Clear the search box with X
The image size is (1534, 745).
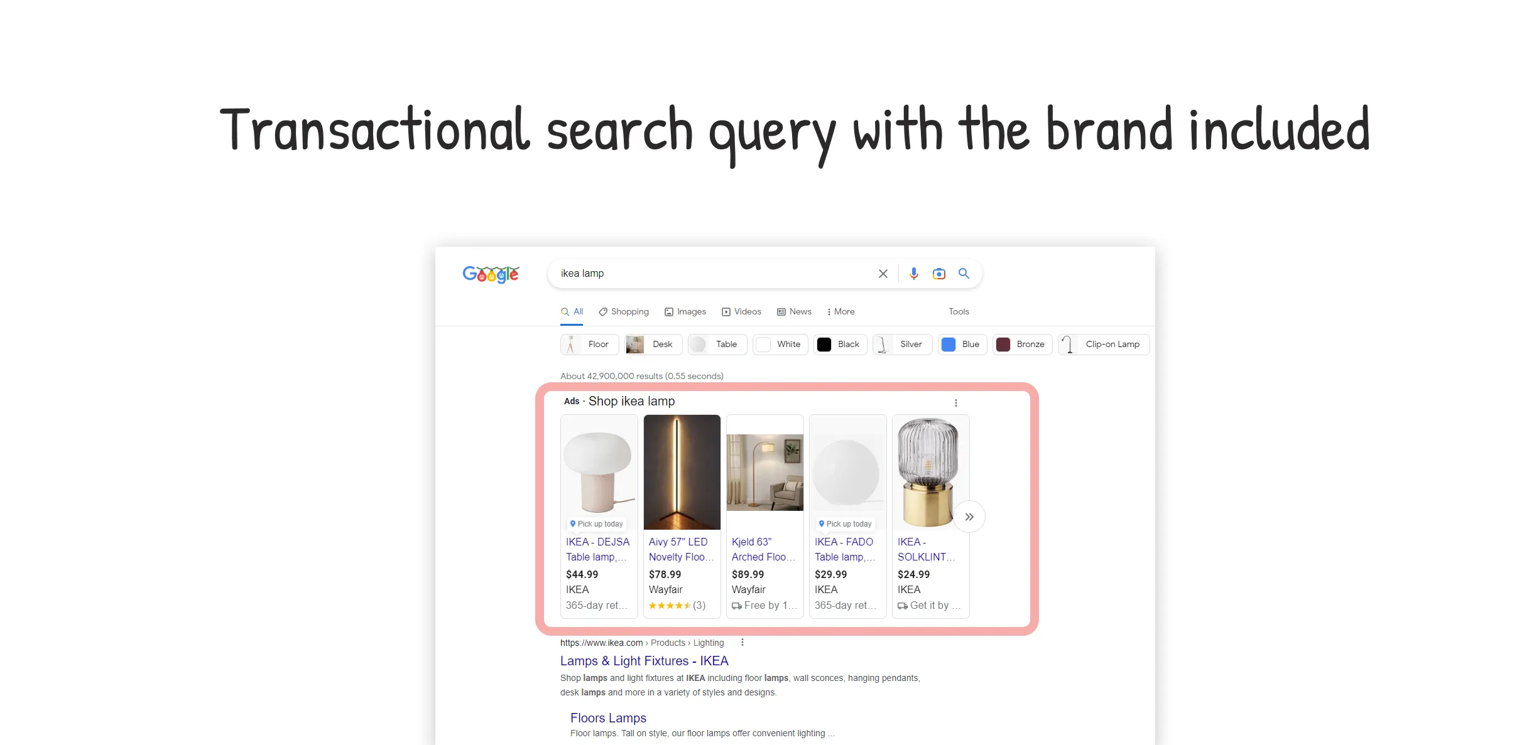click(x=883, y=274)
